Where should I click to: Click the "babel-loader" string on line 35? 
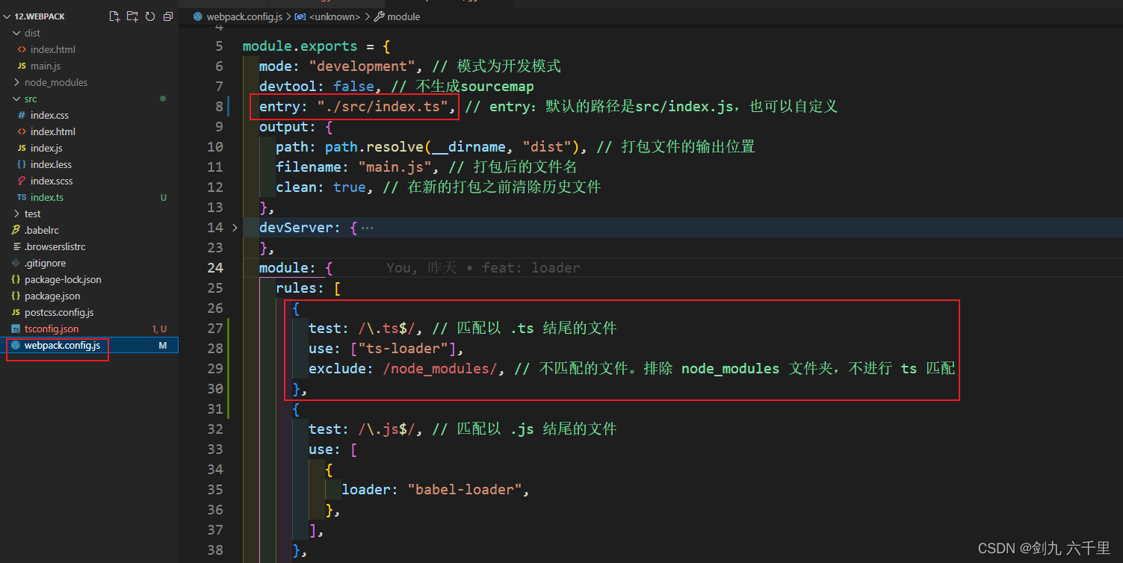465,490
